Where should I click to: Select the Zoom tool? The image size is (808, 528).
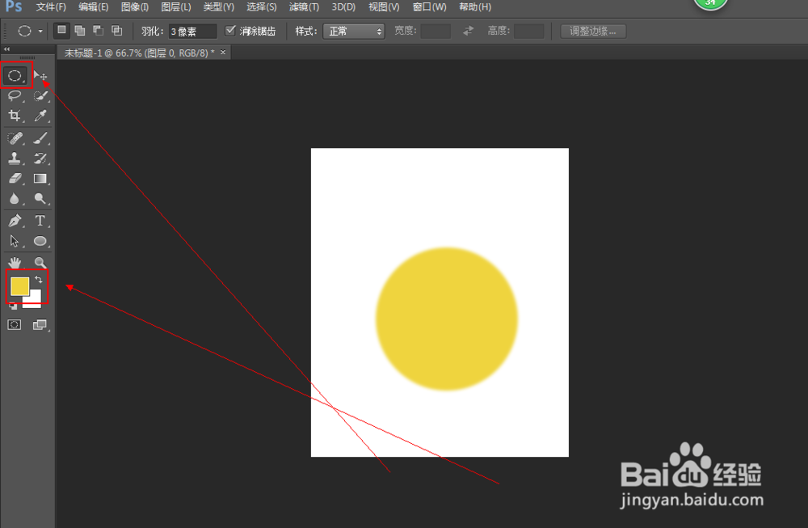point(40,263)
